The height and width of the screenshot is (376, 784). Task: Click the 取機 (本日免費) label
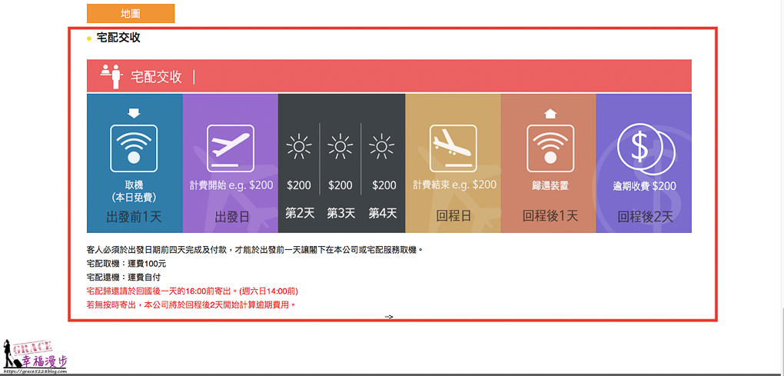tap(134, 191)
